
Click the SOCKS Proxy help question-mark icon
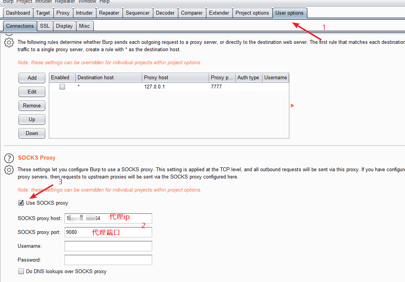9,158
